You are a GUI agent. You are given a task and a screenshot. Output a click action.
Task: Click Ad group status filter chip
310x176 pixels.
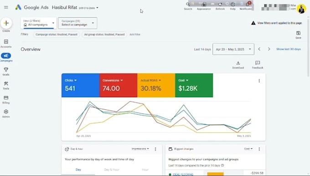pos(104,34)
